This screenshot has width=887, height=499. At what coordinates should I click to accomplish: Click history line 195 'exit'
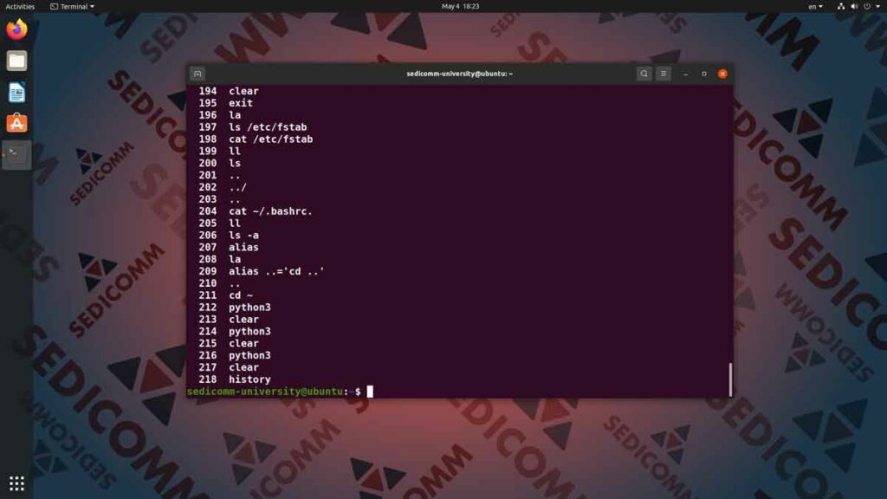[x=226, y=103]
